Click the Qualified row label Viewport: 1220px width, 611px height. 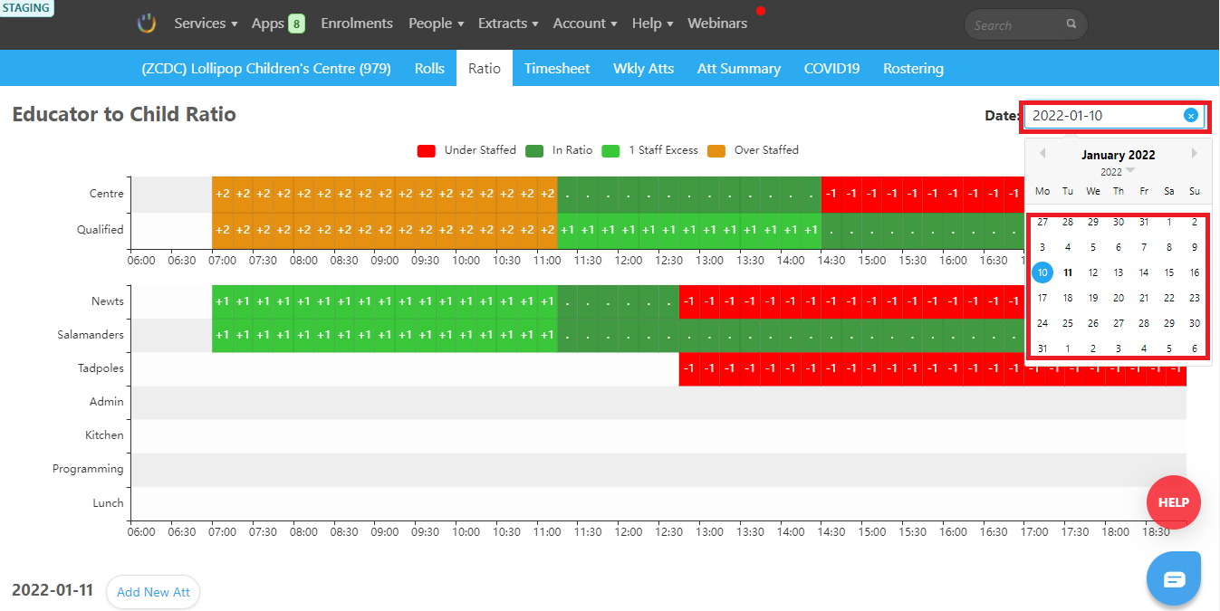tap(100, 230)
